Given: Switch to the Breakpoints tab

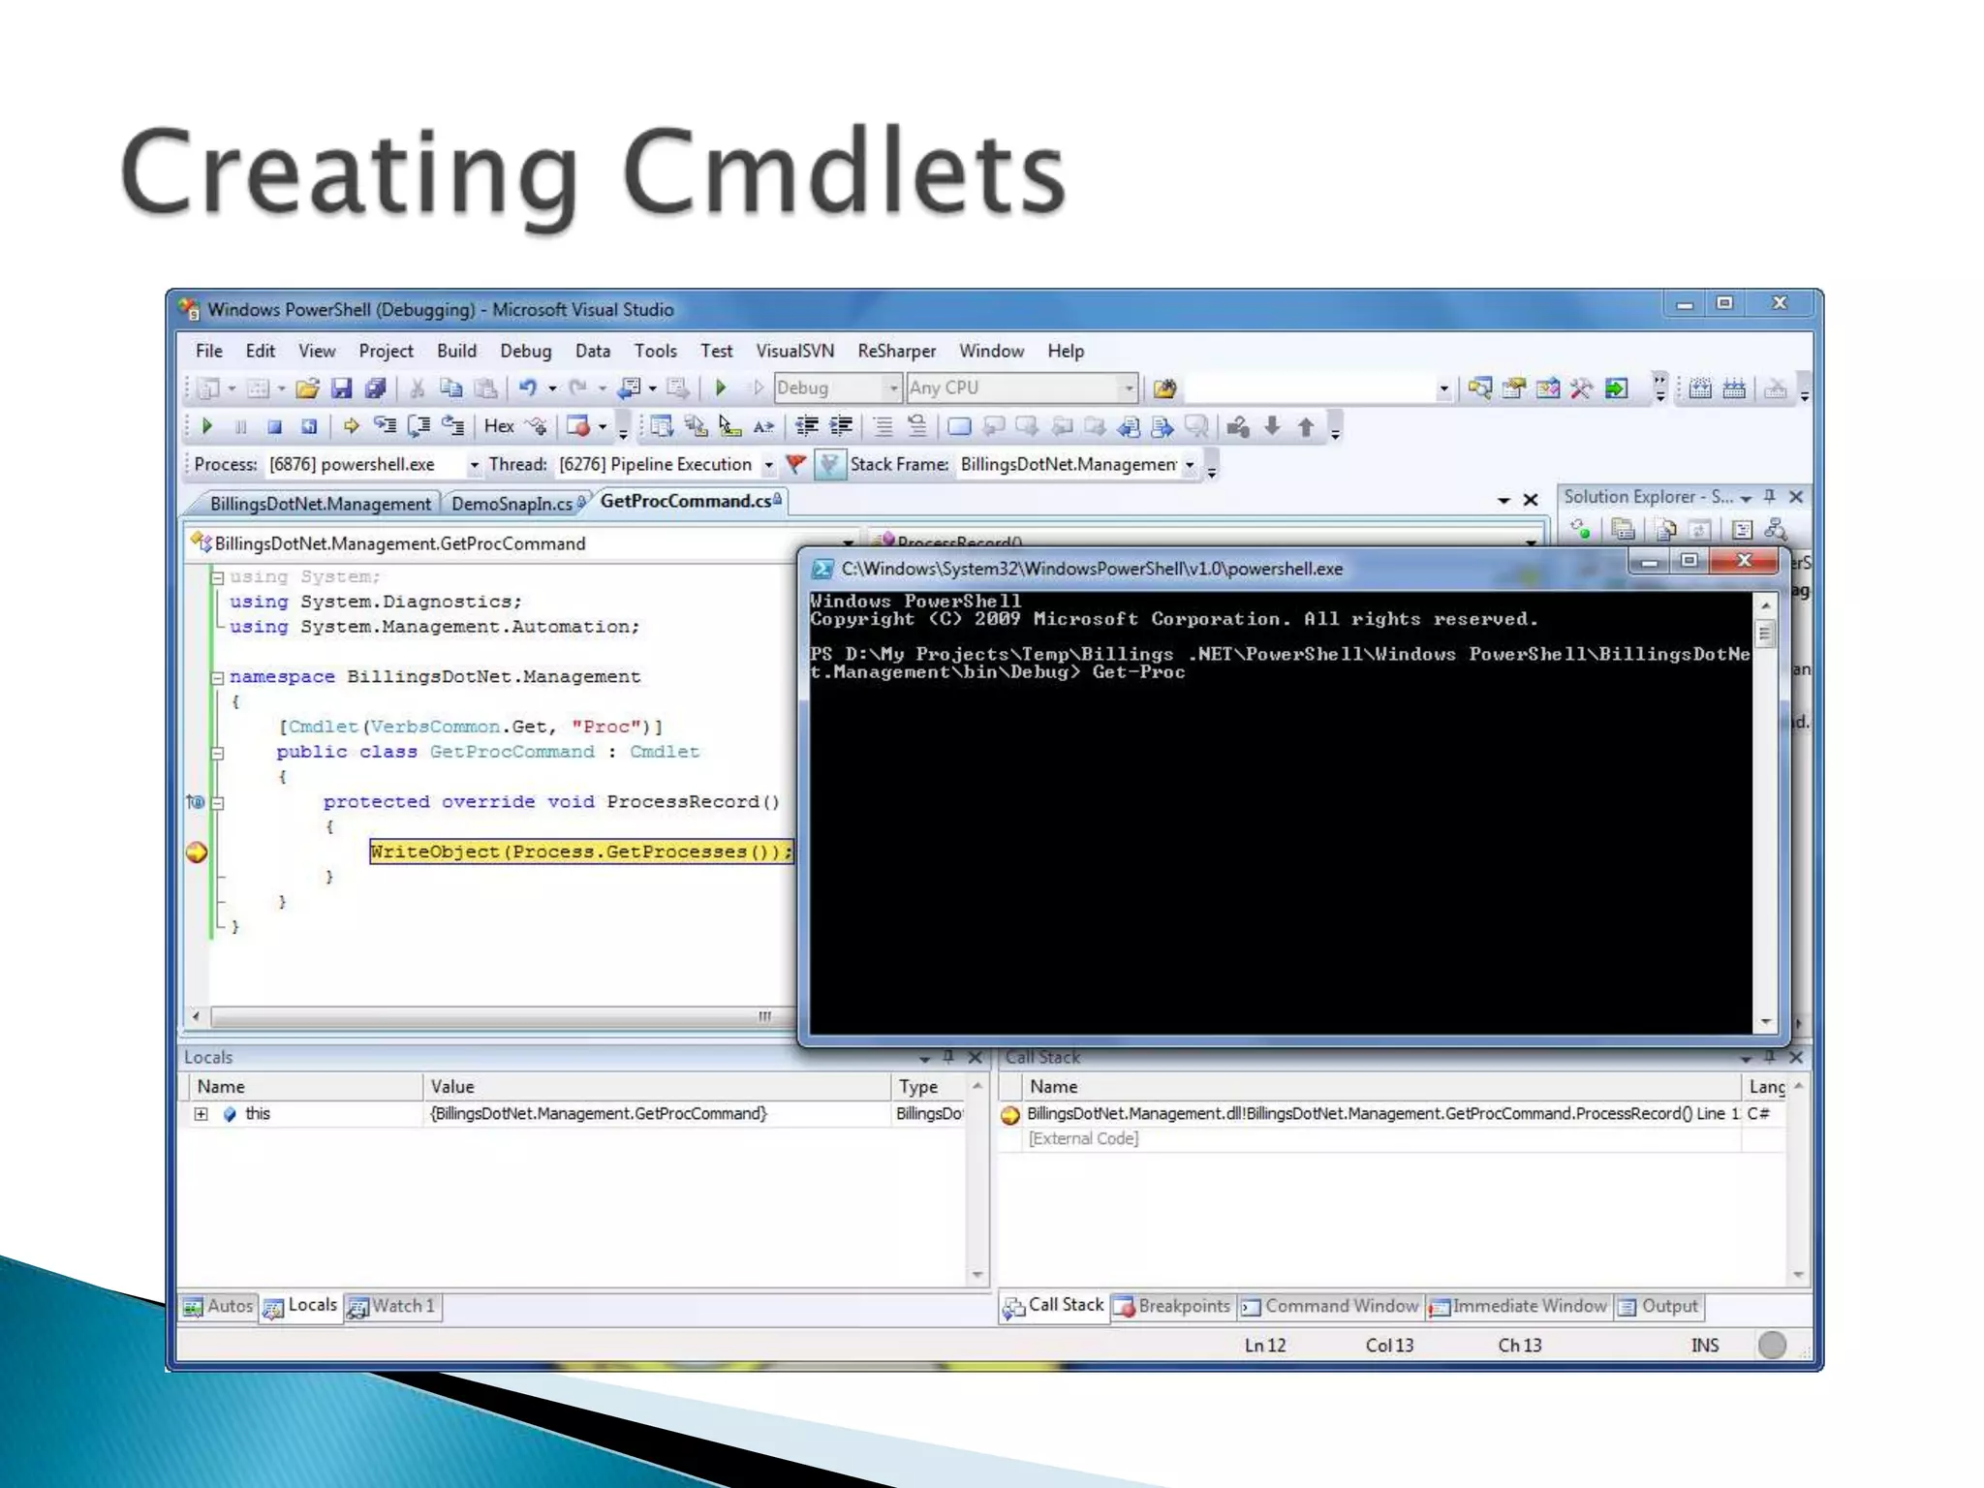Looking at the screenshot, I should click(x=1173, y=1306).
